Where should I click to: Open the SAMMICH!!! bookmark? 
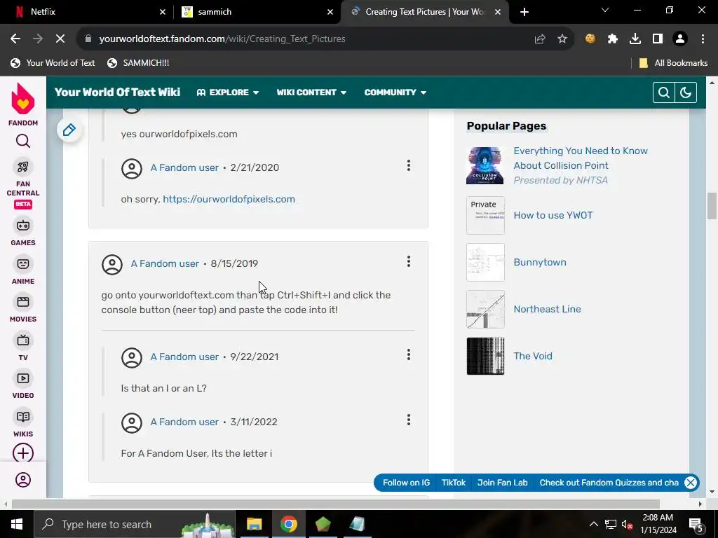click(x=138, y=63)
